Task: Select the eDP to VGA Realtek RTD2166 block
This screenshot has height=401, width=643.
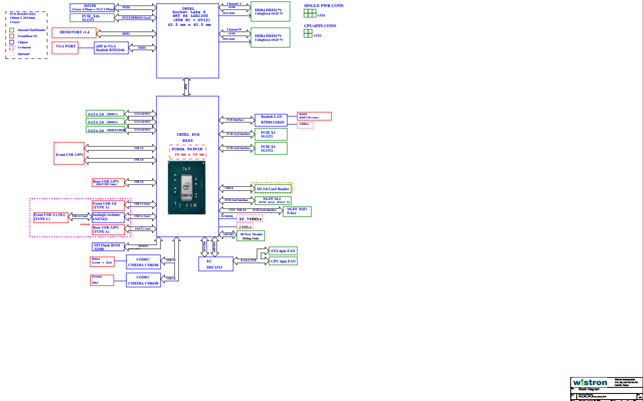Action: pyautogui.click(x=111, y=48)
